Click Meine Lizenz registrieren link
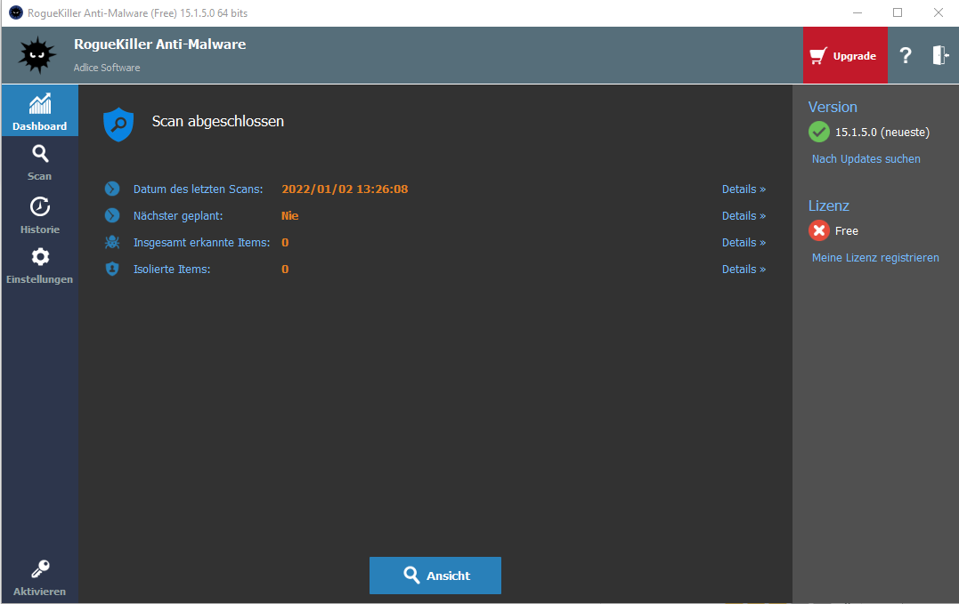The height and width of the screenshot is (604, 959). click(875, 258)
